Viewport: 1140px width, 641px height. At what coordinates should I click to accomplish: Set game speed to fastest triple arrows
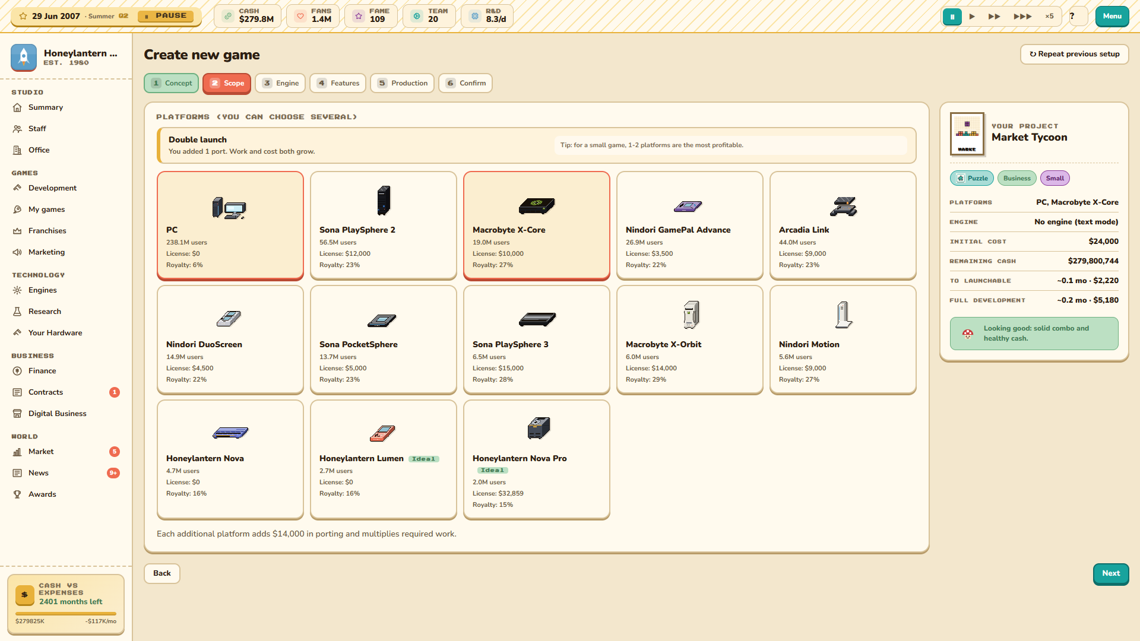[x=1022, y=16]
